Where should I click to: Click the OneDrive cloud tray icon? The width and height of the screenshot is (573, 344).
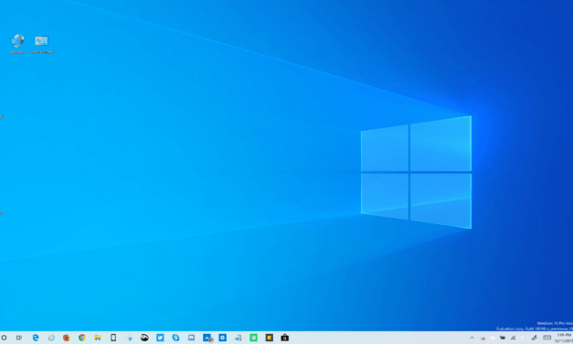(493, 338)
